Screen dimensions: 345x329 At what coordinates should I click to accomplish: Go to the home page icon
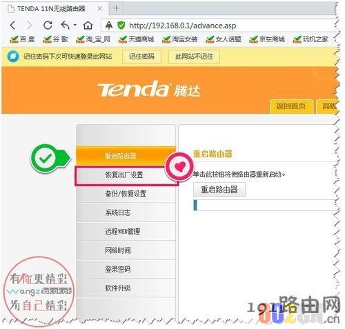click(88, 26)
